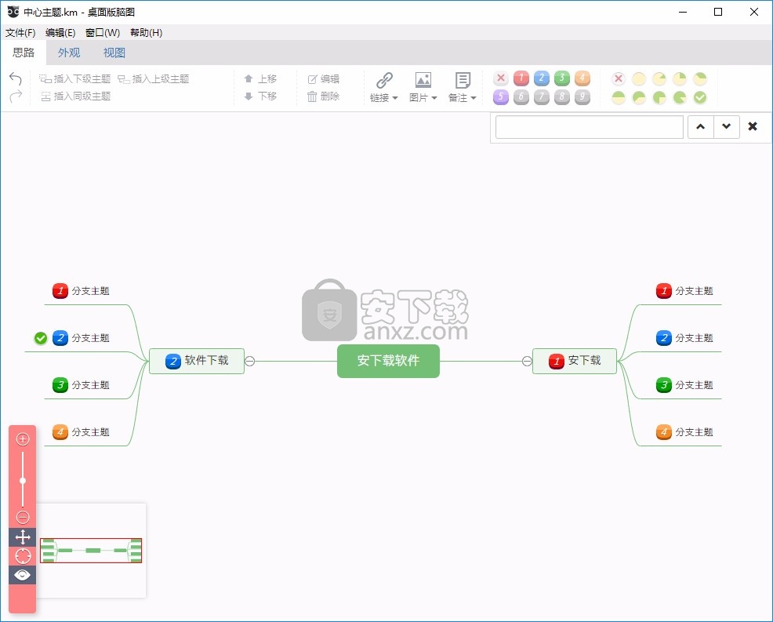Viewport: 773px width, 622px height.
Task: Collapse the 软件下载 branch
Action: (250, 361)
